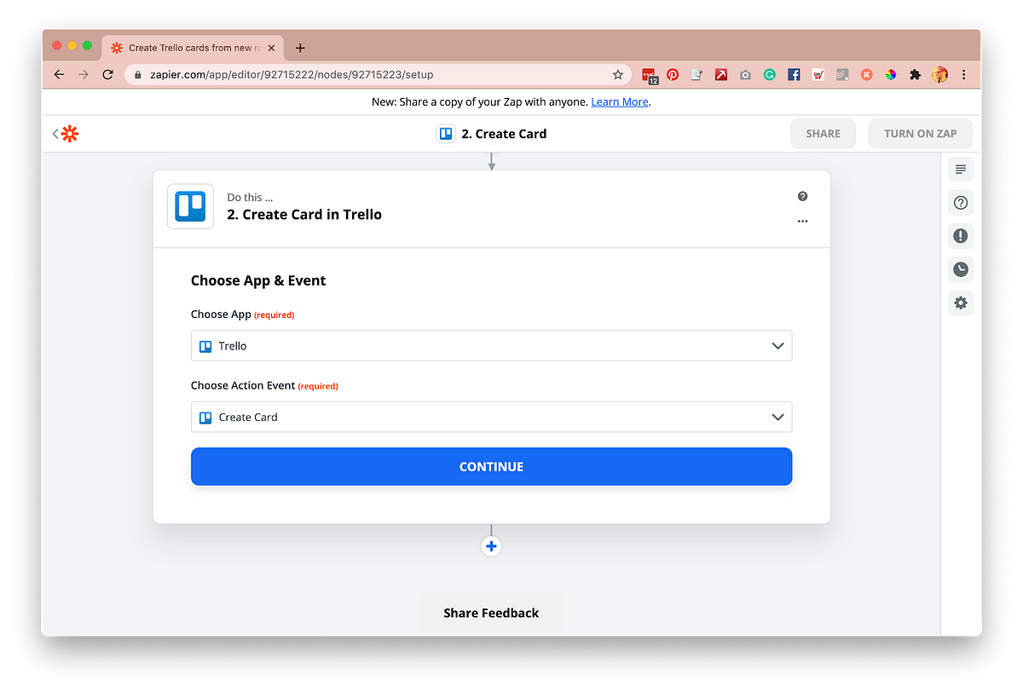Open the Chrome extensions puzzle icon
The image size is (1023, 692).
[915, 75]
